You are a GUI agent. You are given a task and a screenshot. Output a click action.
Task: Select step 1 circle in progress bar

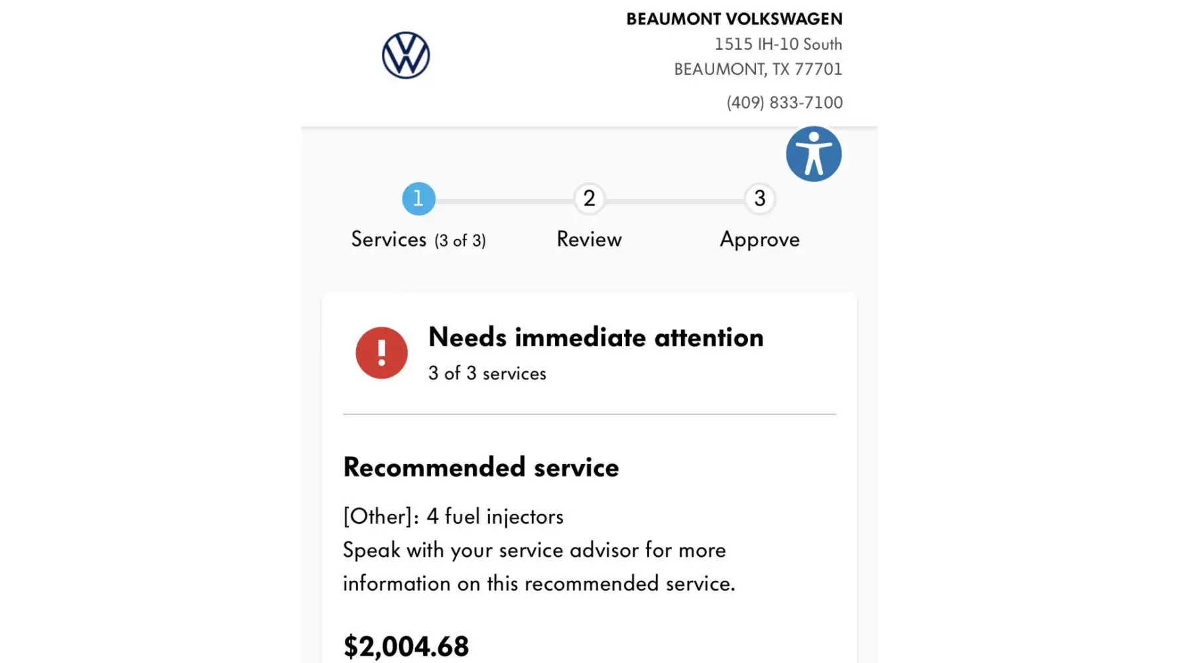[418, 198]
